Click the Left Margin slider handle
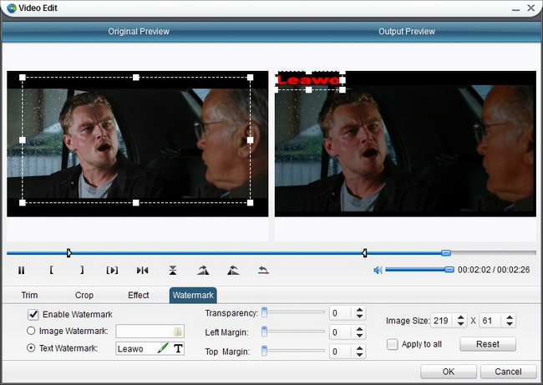Viewport: 543px width, 385px height. [264, 332]
